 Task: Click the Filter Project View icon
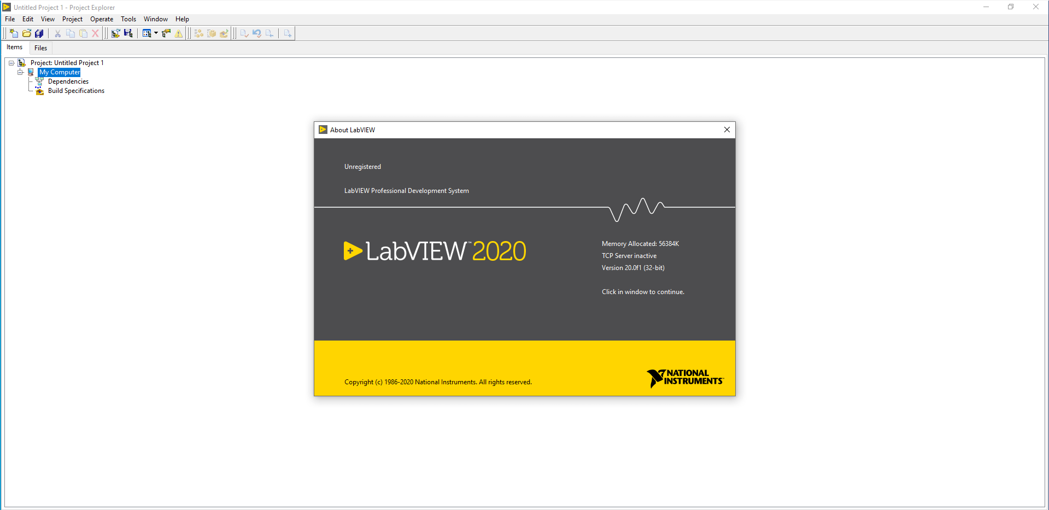pos(146,33)
